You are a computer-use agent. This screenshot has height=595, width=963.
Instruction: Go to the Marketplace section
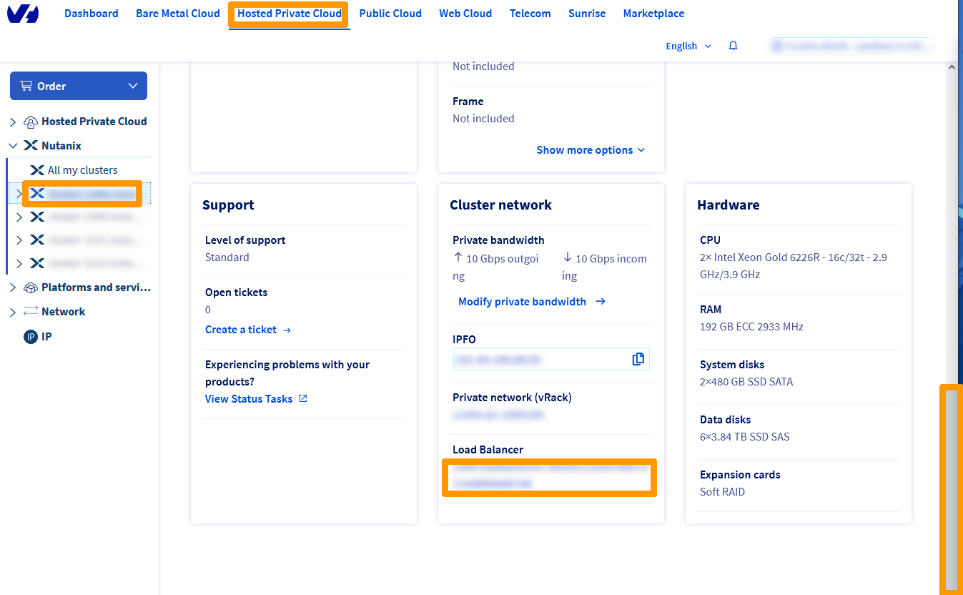[653, 13]
